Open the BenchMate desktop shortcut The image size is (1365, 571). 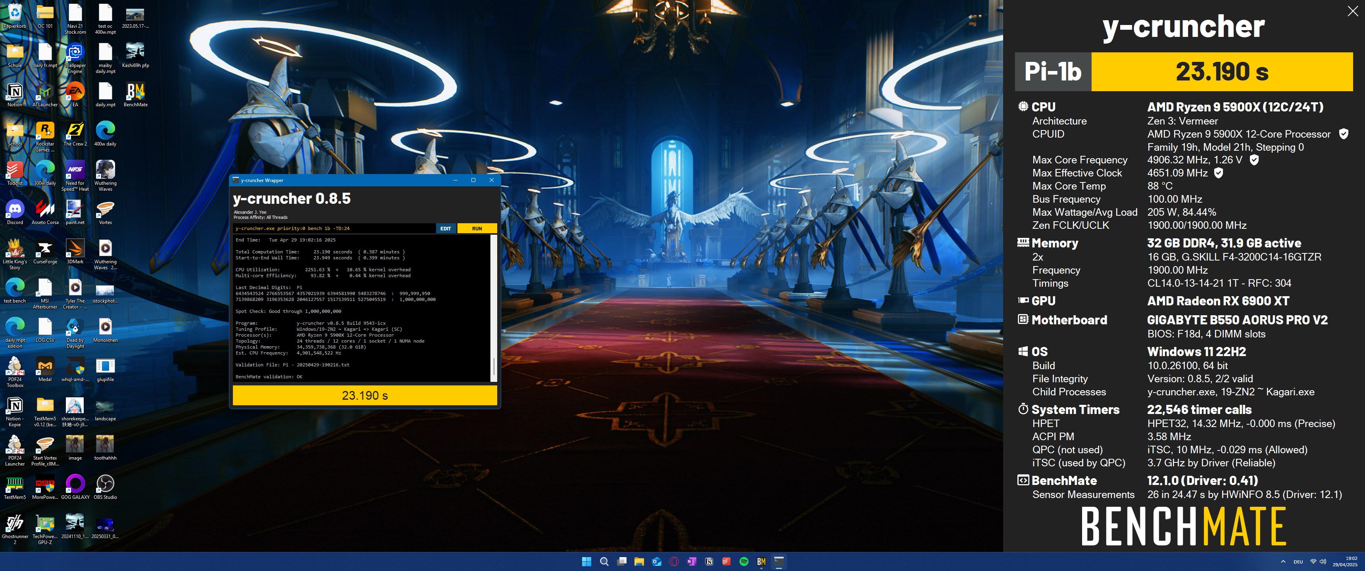coord(136,95)
